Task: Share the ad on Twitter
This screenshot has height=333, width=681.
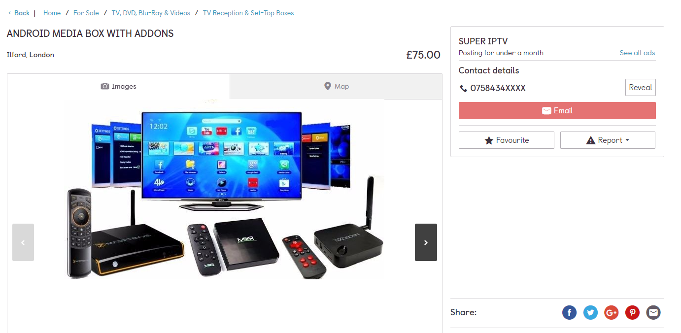Action: (x=590, y=312)
